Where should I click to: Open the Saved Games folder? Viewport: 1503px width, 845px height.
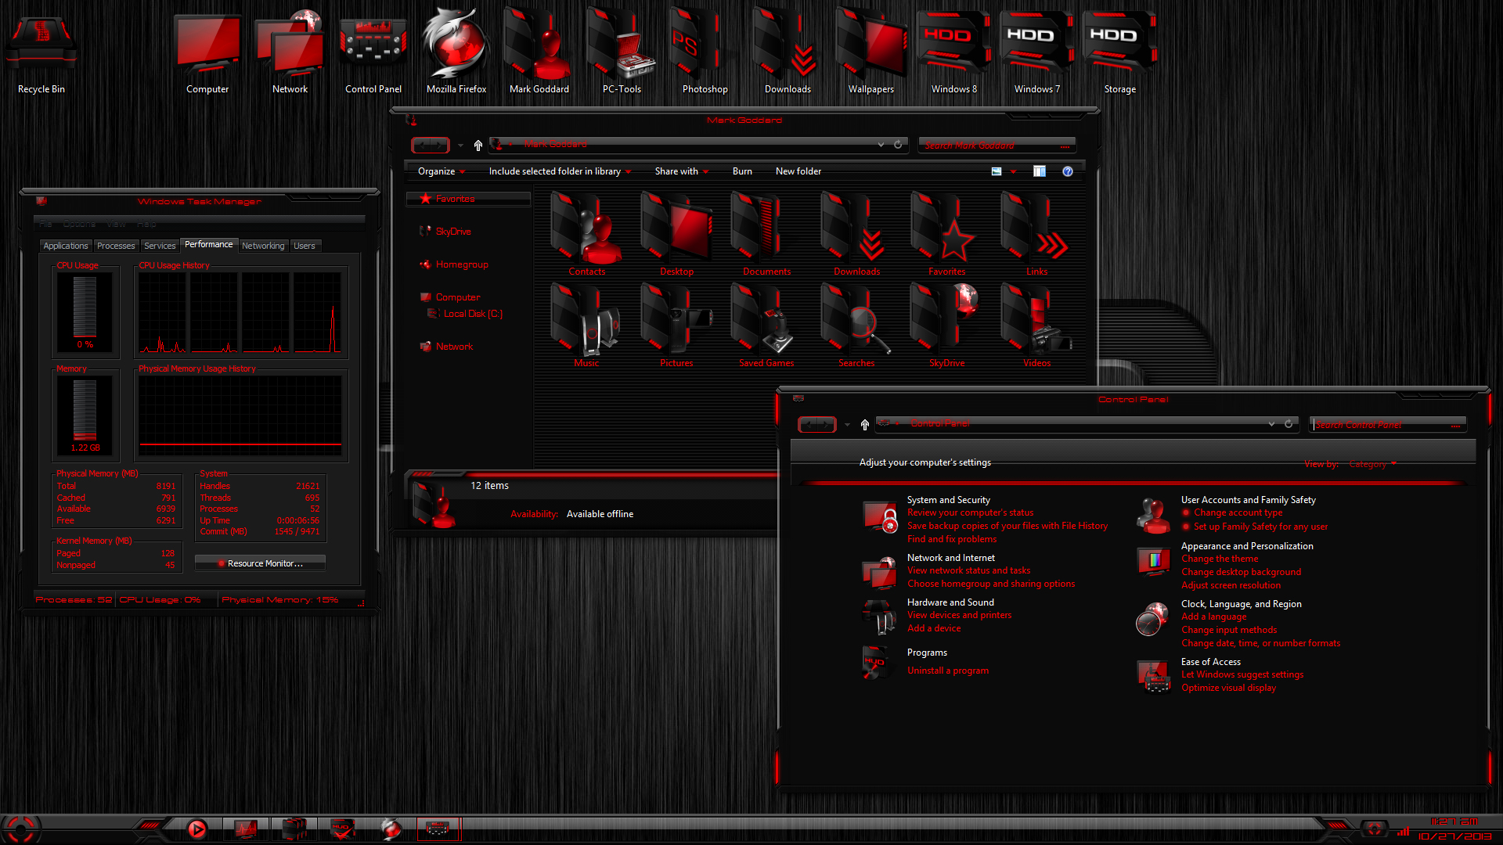766,325
